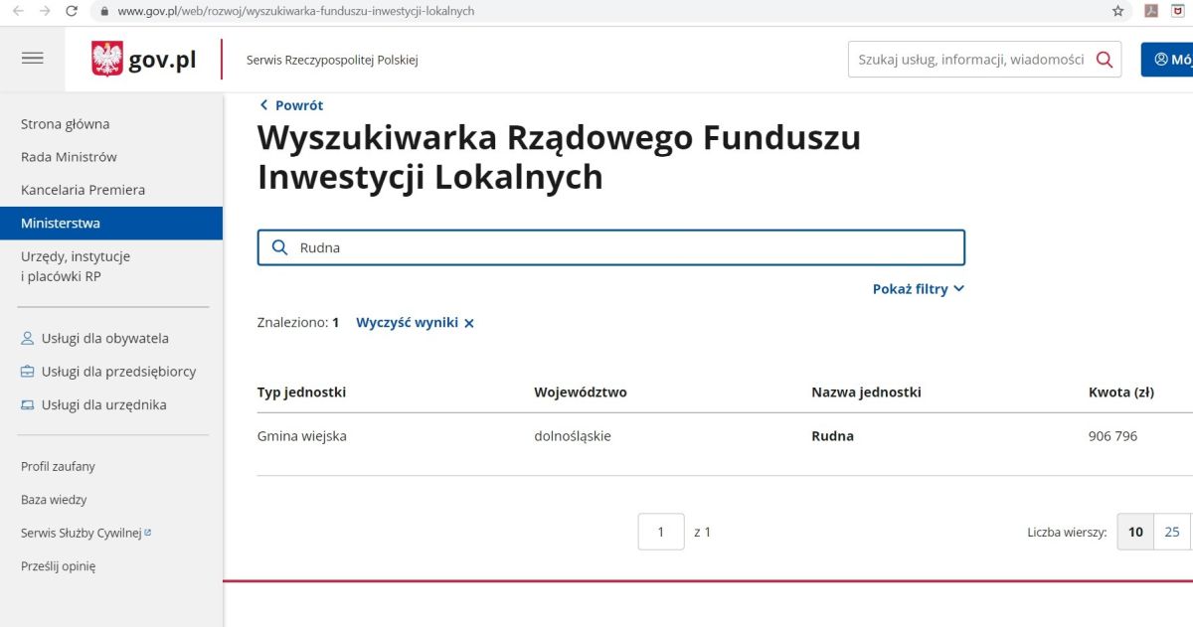Open Usługi dla obywatela link
This screenshot has width=1193, height=627.
click(104, 339)
